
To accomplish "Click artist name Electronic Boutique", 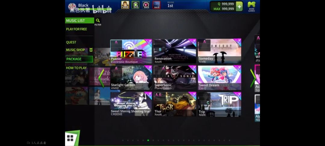I will (124, 62).
